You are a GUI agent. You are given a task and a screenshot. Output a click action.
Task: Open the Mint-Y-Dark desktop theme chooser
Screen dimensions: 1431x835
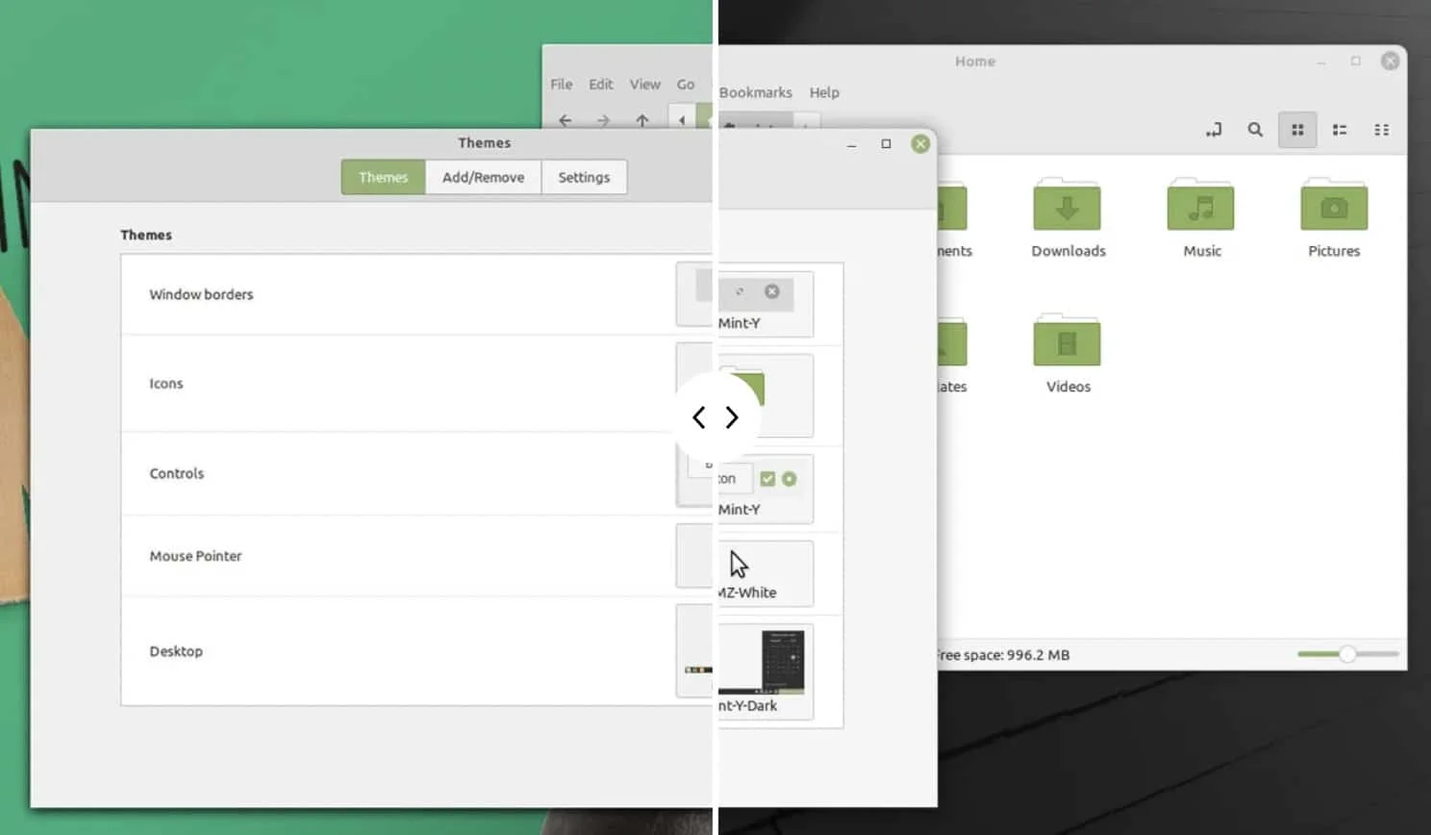coord(745,664)
